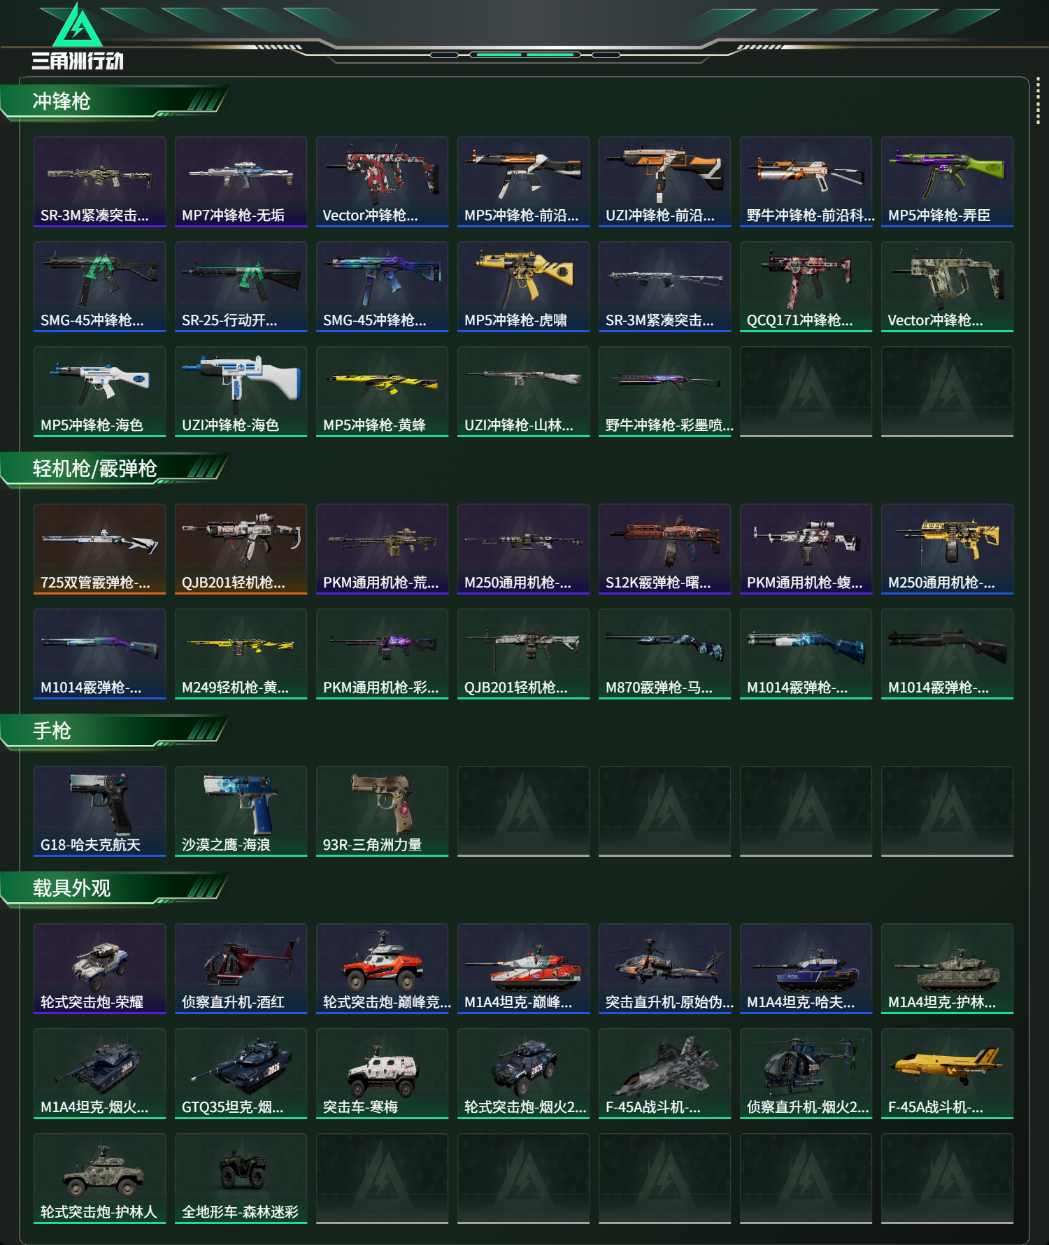Screen dimensions: 1049x1245
Task: Choose MP5冲锋枪-弄臣 green purple skin
Action: tap(947, 182)
